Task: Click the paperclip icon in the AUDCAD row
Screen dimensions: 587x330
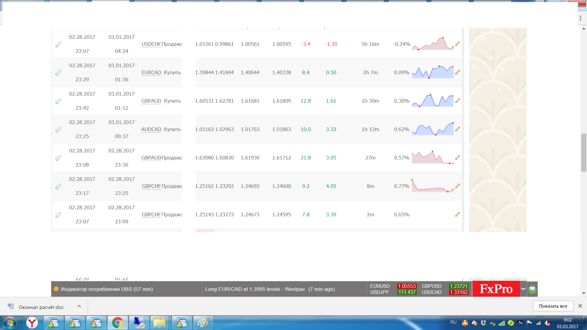Action: (x=58, y=130)
